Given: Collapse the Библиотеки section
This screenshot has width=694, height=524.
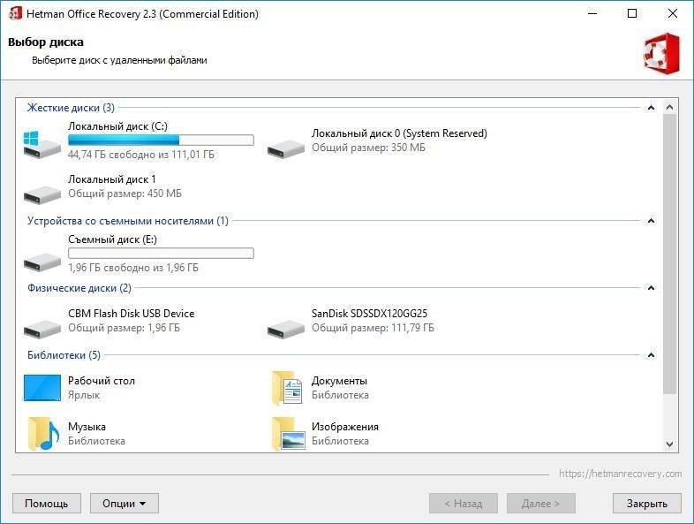Looking at the screenshot, I should point(651,355).
